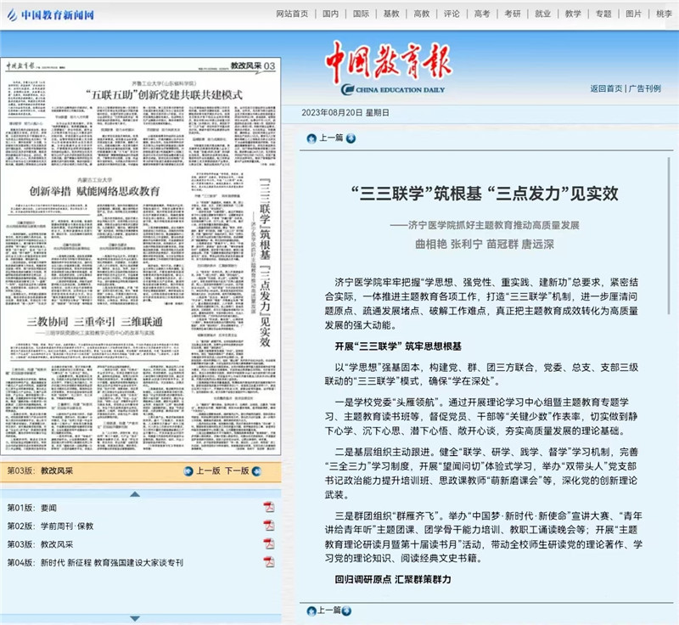Select 考研 in the top navigation
The width and height of the screenshot is (679, 625).
[513, 14]
